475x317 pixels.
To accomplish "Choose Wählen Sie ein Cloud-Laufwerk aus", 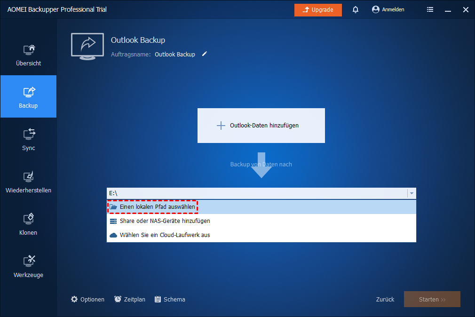I will tap(261, 235).
